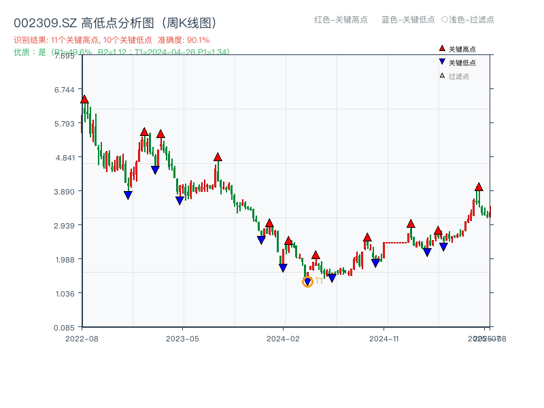Click the 过滤点 legend label
Viewport: 544px width, 408px height.
tap(459, 76)
